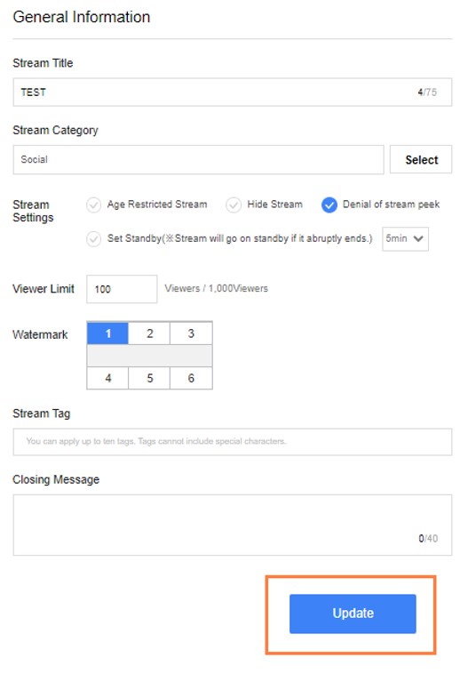Open the 5min standby duration dropdown
The height and width of the screenshot is (674, 468).
(x=405, y=238)
